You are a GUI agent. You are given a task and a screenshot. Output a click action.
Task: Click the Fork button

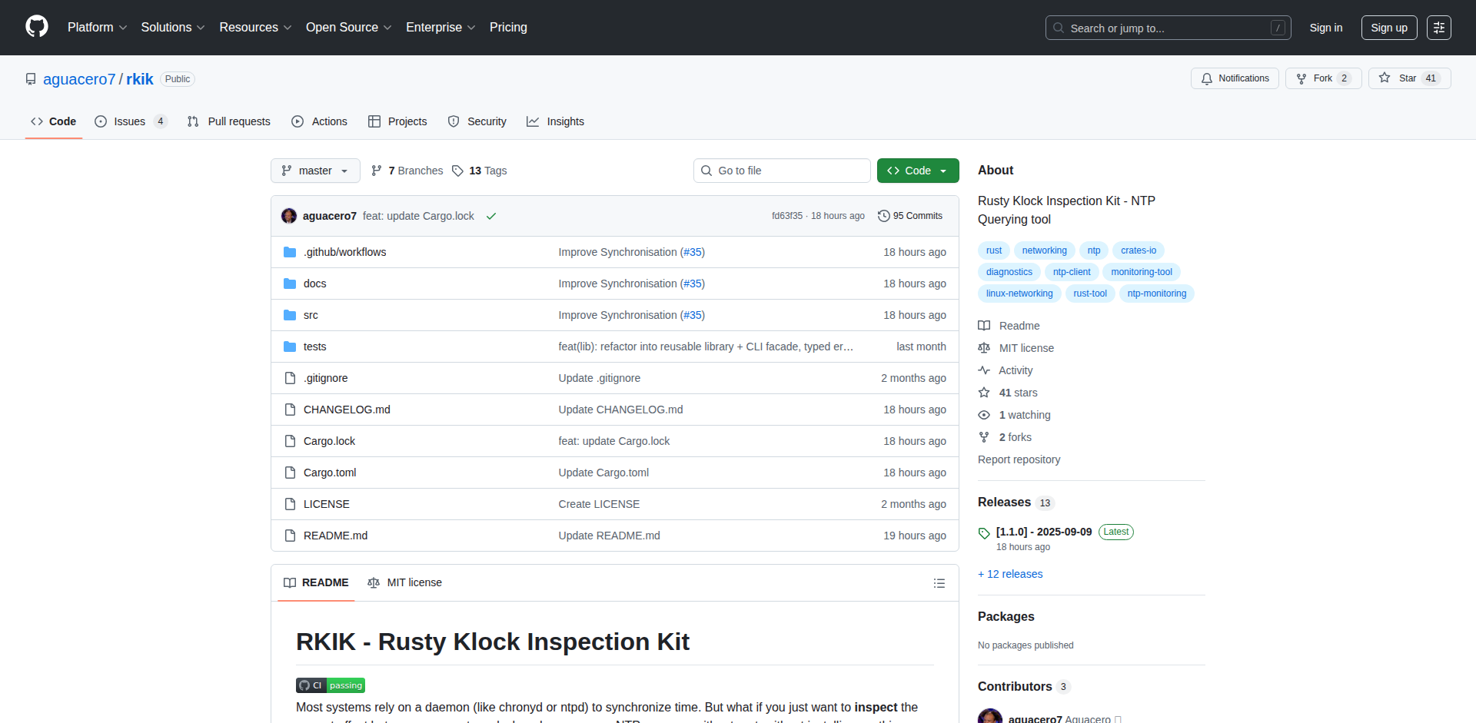point(1323,78)
